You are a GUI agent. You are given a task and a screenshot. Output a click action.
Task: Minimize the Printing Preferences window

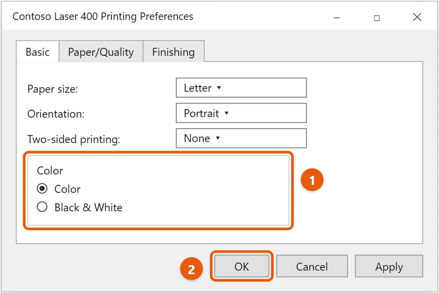(337, 17)
